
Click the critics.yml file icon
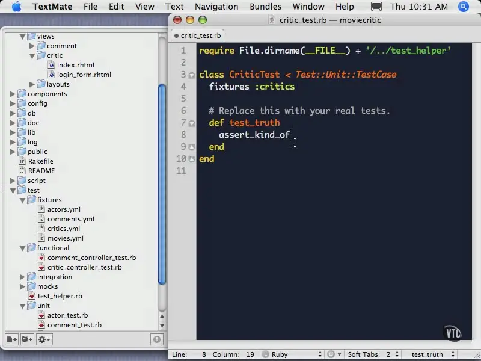click(41, 229)
